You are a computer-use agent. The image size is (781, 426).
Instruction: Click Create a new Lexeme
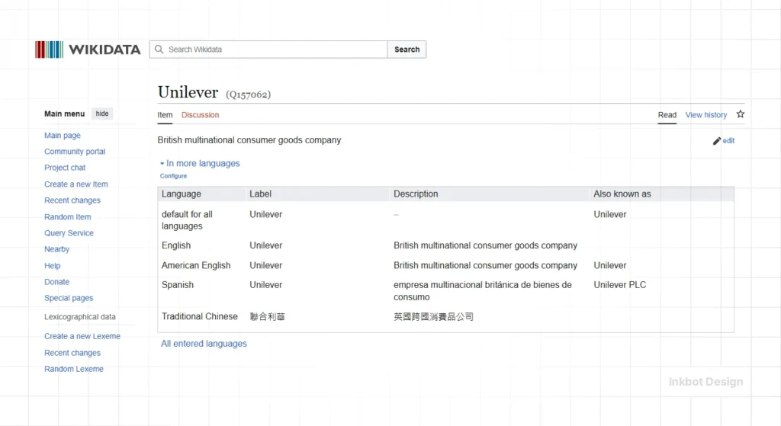[x=82, y=336]
